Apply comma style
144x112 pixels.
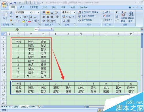pos(74,17)
